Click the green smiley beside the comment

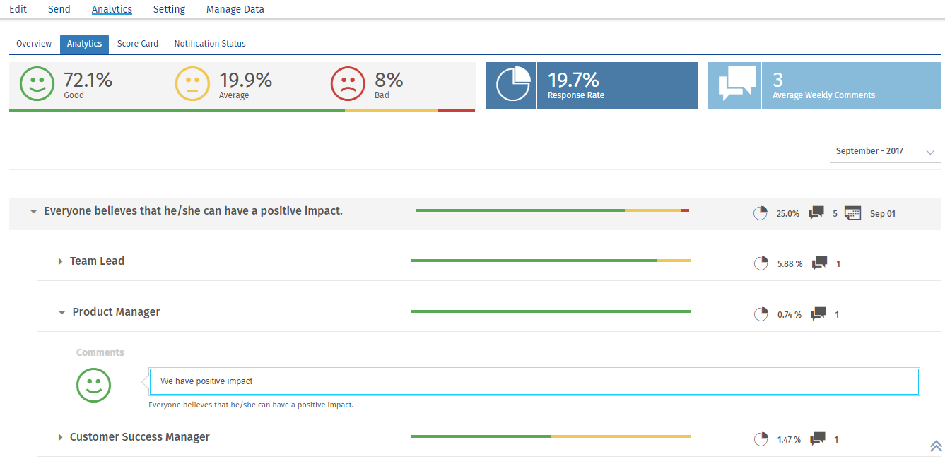point(94,386)
